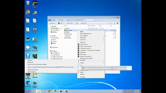Image resolution: width=166 pixels, height=93 pixels.
Task: Open the 3D Analyze shortcut on desktop
Action: (x=35, y=4)
